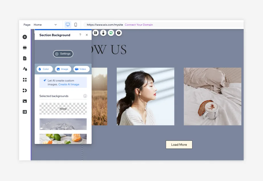
Task: Select the None background option
Action: (63, 109)
